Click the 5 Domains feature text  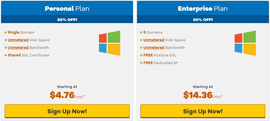point(153,33)
